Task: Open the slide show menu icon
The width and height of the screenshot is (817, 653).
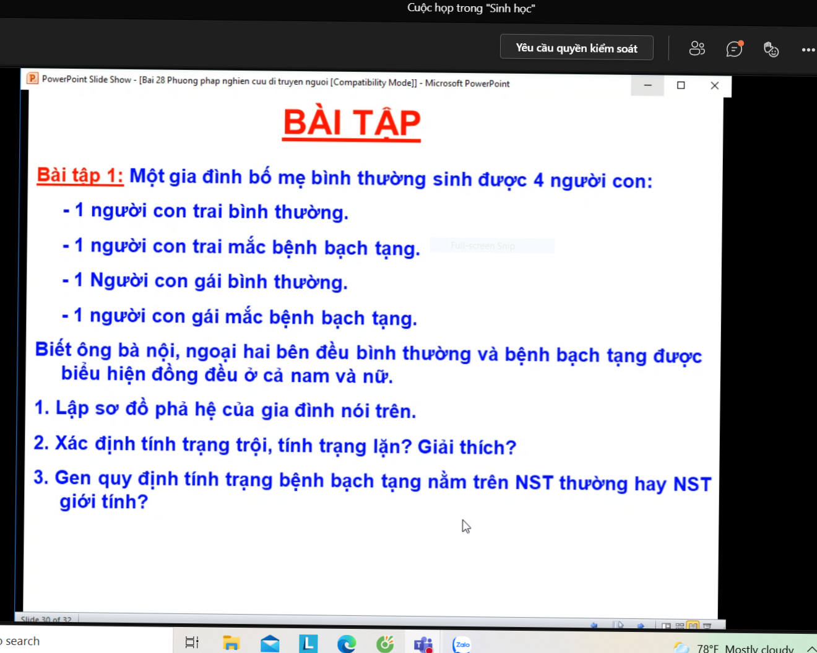Action: pos(618,625)
